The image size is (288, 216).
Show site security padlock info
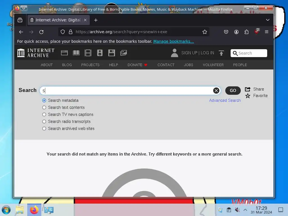coord(71,32)
